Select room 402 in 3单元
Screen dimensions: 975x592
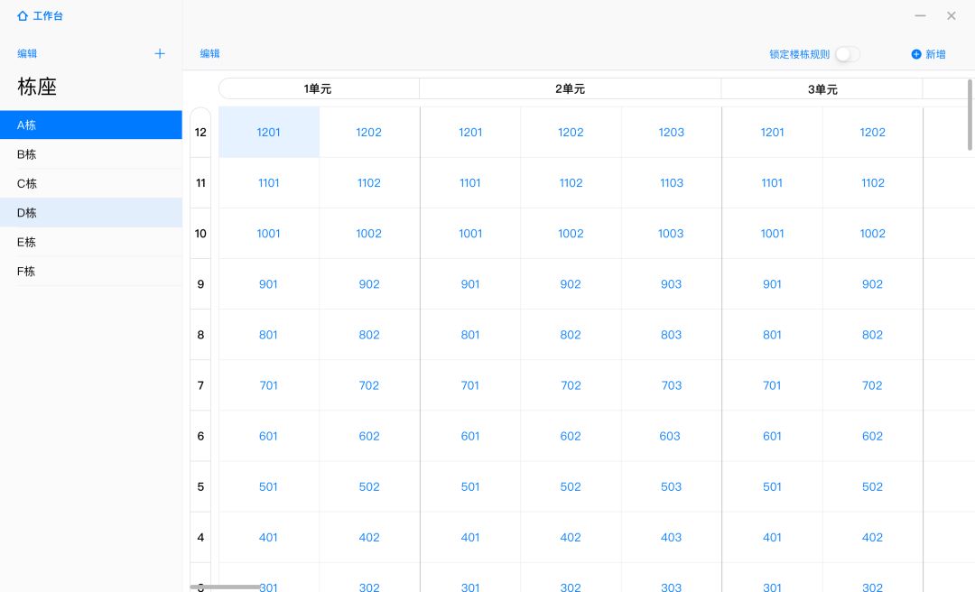[x=872, y=537]
